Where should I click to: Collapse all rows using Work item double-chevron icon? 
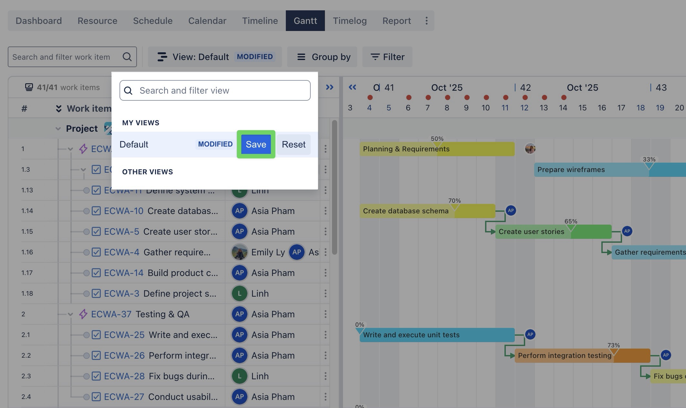[58, 108]
